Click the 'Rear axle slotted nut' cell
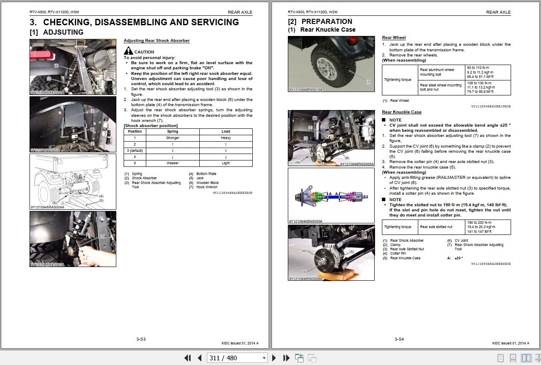The image size is (541, 365). click(441, 227)
